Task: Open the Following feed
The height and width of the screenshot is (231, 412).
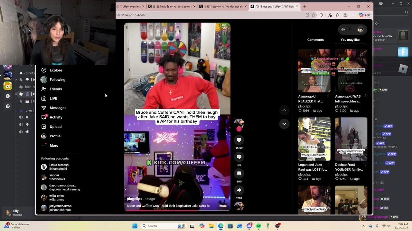Action: pyautogui.click(x=53, y=80)
